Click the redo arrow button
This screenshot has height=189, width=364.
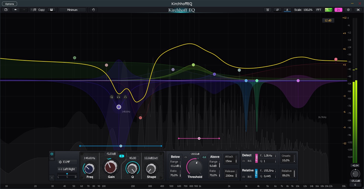(24, 10)
